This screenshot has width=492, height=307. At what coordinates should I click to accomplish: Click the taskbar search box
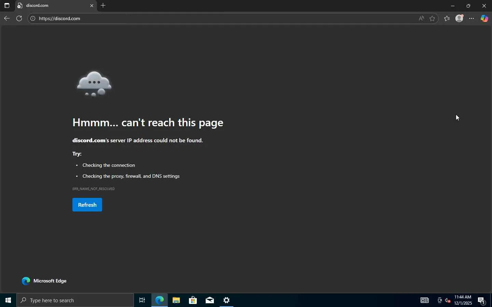(x=75, y=300)
